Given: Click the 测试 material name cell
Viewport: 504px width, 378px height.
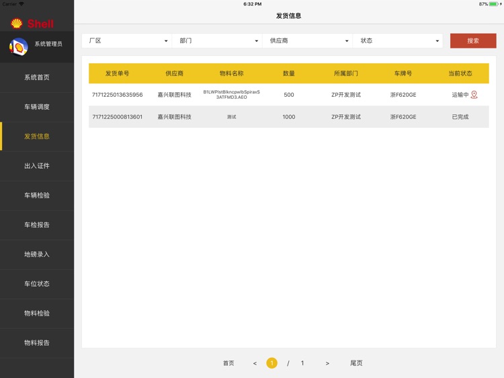Looking at the screenshot, I should tap(231, 117).
